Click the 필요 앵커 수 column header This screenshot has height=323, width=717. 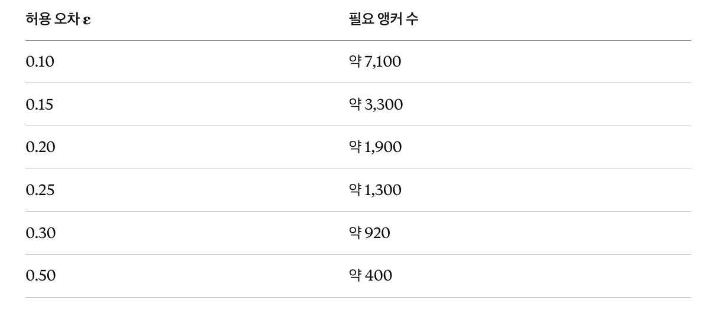[x=383, y=19]
